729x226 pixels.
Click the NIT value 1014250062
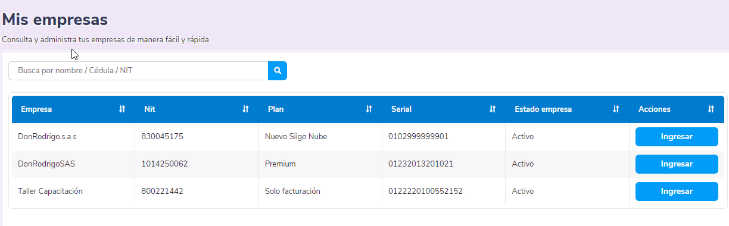[164, 164]
